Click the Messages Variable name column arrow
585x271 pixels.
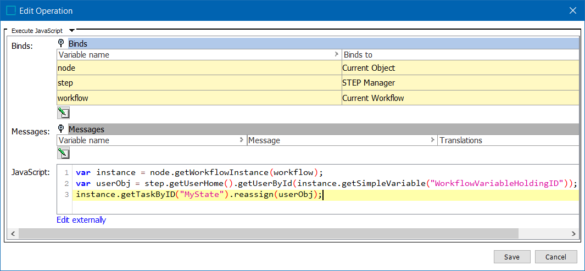click(242, 140)
